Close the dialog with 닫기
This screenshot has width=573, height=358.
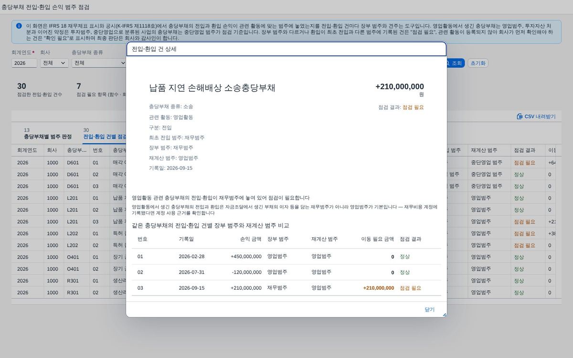(430, 310)
